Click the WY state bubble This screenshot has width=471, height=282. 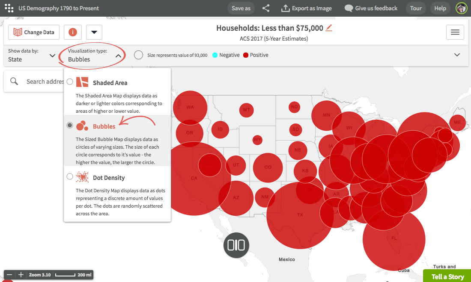[257, 140]
